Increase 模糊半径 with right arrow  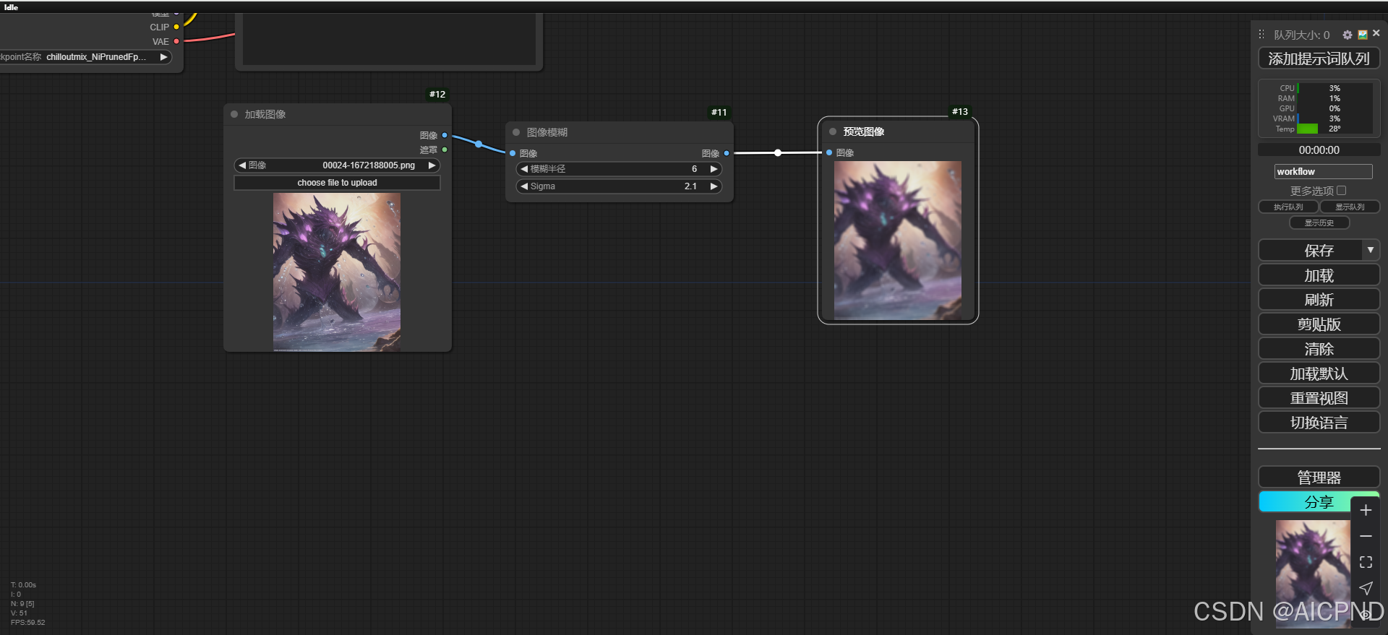[714, 169]
